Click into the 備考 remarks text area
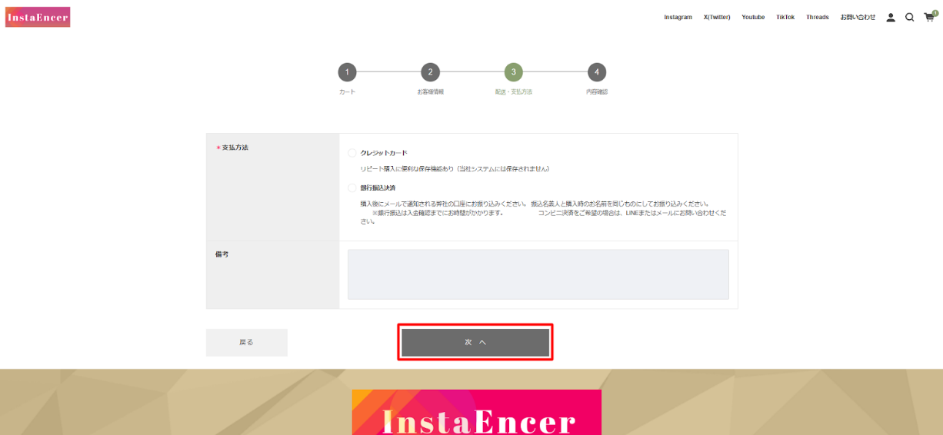This screenshot has height=435, width=943. coord(538,274)
